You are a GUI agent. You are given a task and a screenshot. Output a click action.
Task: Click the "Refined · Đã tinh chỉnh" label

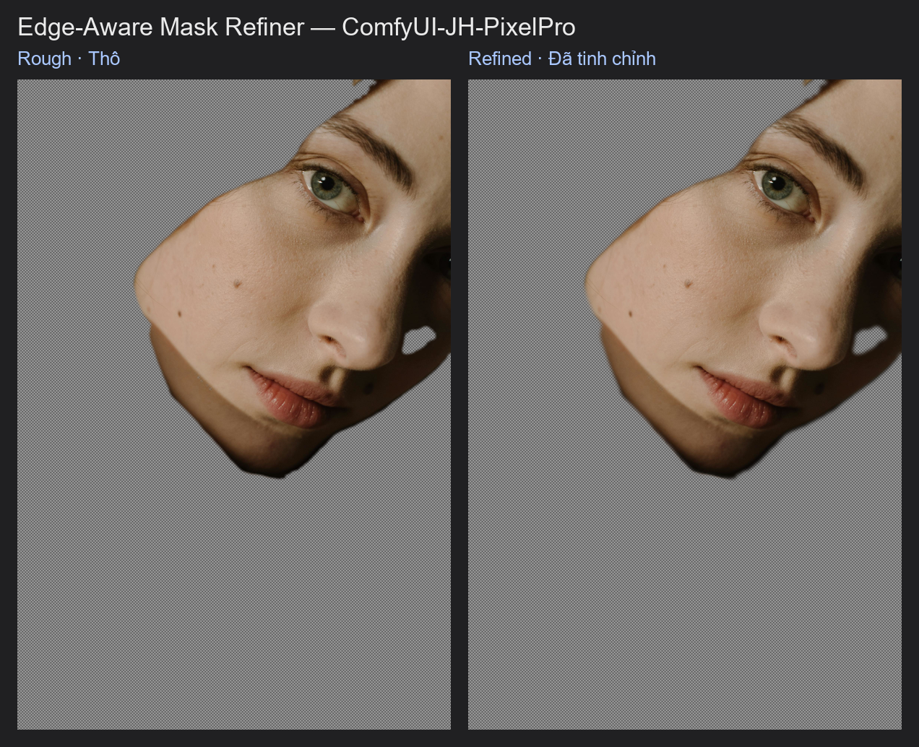point(562,59)
